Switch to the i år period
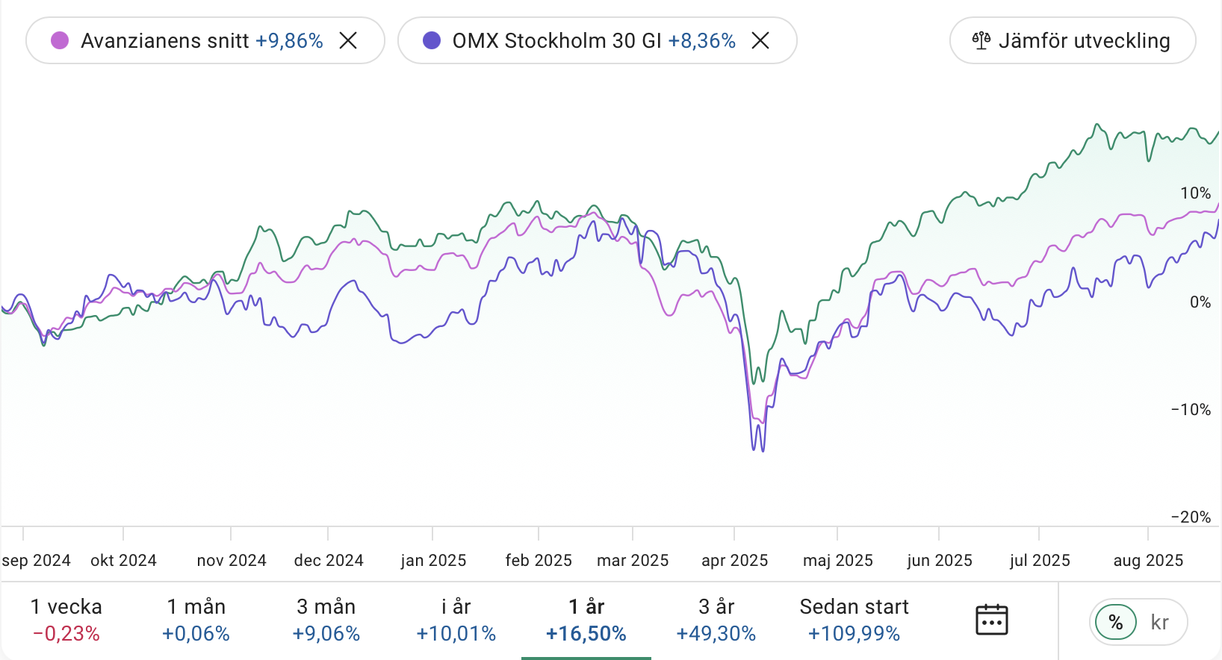 (456, 620)
